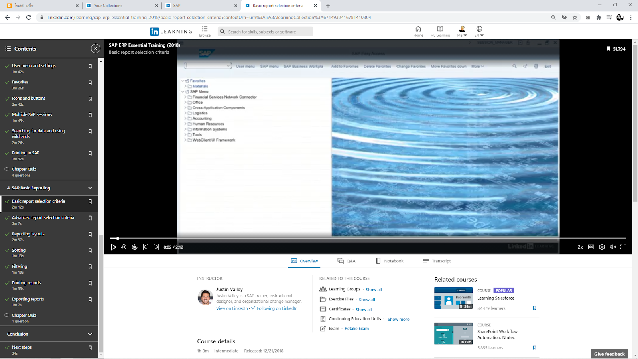Save SharePoint Workflow course bookmark
The height and width of the screenshot is (359, 638).
point(534,348)
